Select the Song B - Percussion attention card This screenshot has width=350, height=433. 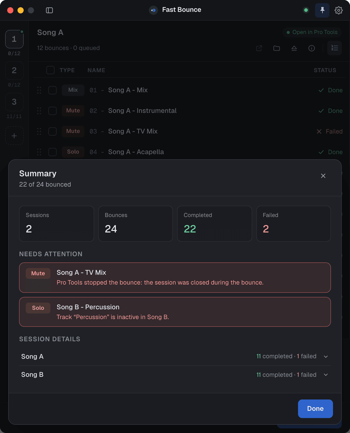tap(175, 312)
